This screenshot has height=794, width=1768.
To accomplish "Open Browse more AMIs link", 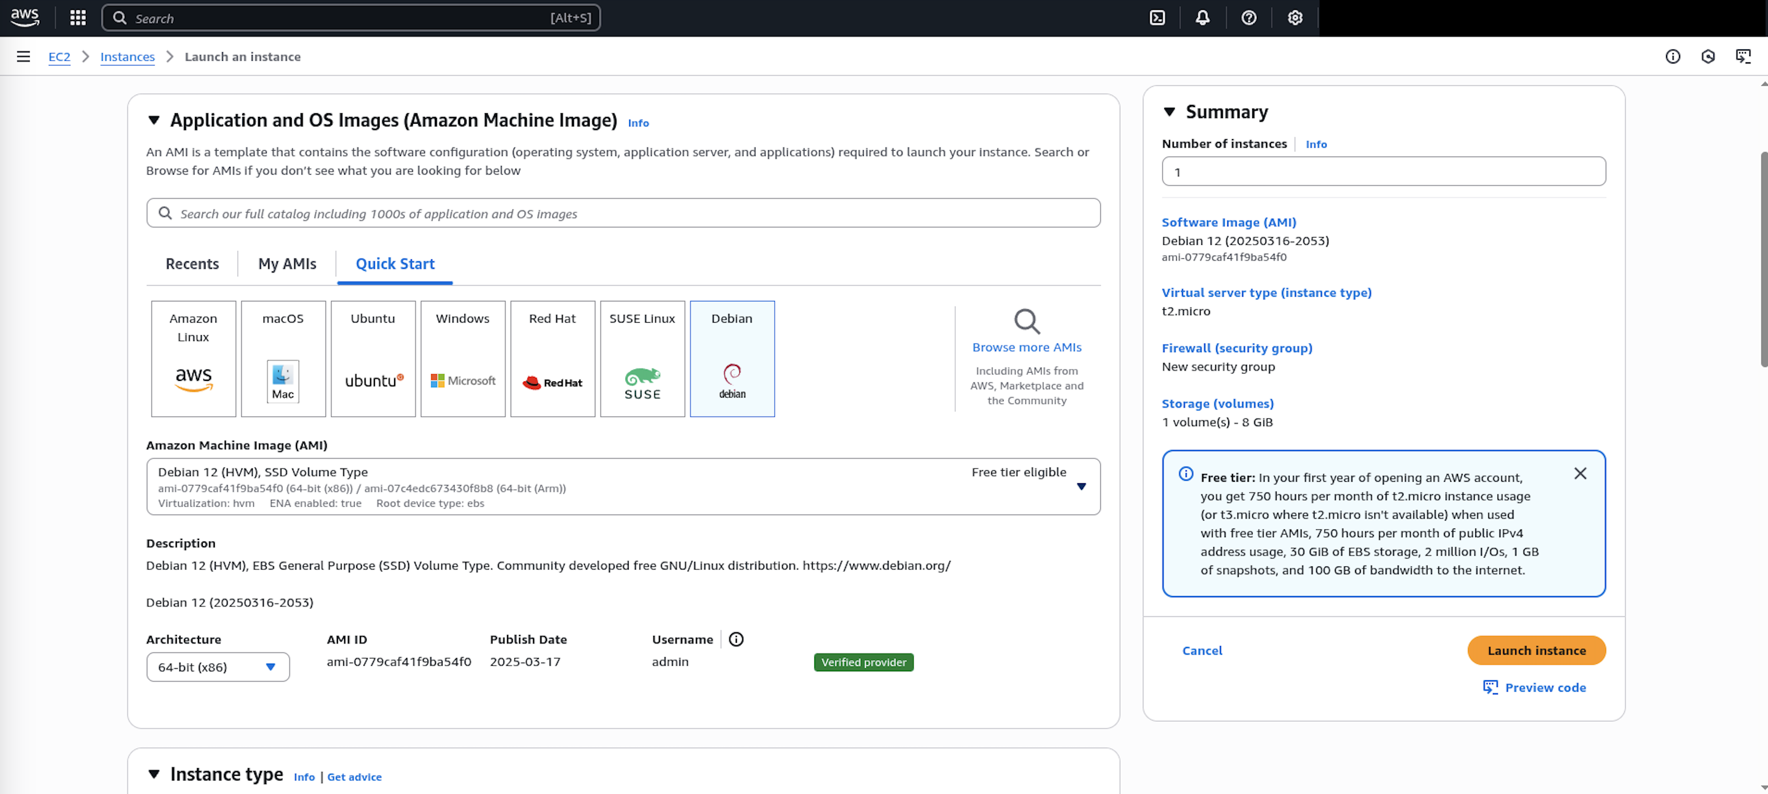I will (x=1027, y=347).
